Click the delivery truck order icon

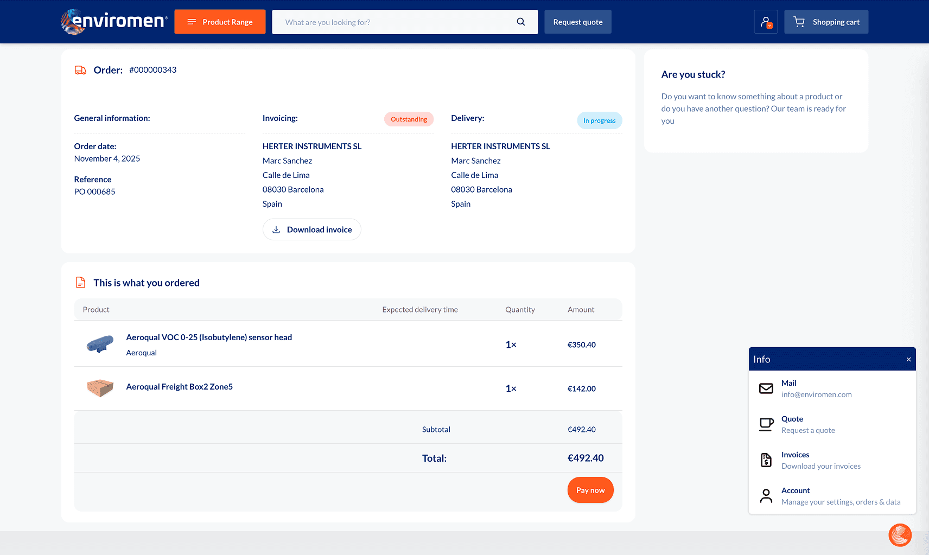pos(80,70)
